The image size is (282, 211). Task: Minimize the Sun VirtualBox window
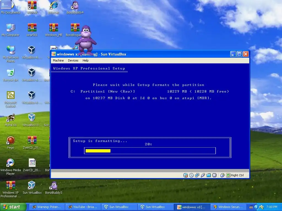click(x=233, y=54)
